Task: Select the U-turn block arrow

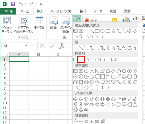Action: click(124, 99)
